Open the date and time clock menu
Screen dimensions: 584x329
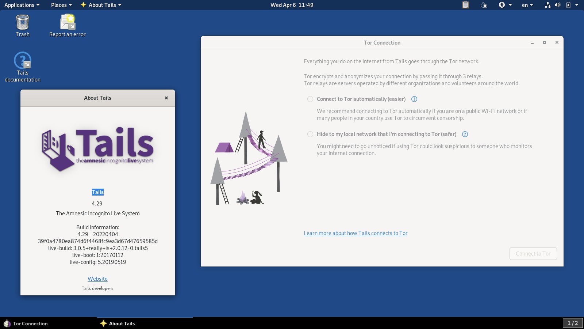pyautogui.click(x=292, y=5)
